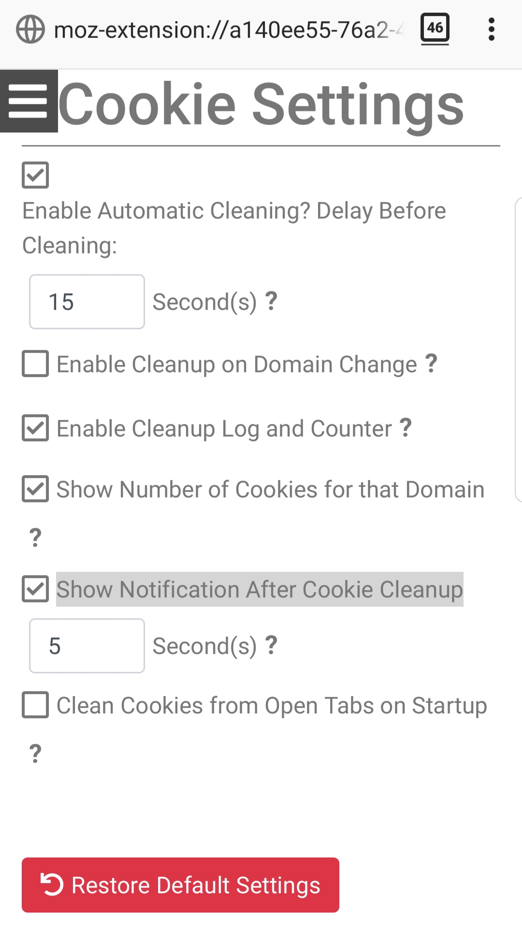Image resolution: width=522 pixels, height=928 pixels.
Task: Tap the globe site info icon
Action: [x=30, y=29]
